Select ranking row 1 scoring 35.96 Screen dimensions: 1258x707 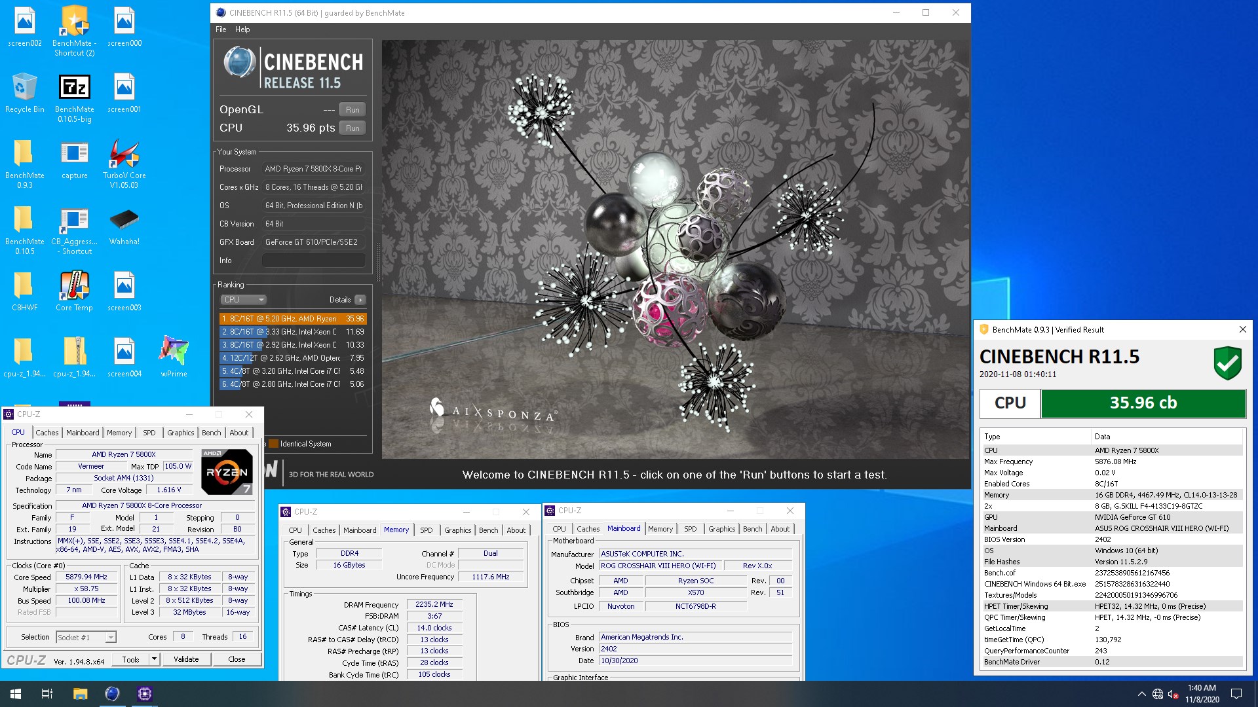[x=293, y=319]
